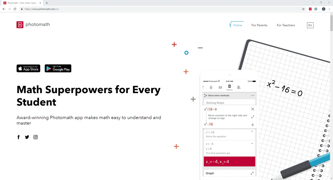This screenshot has height=180, width=333.
Task: Open the For Parents page
Action: pos(259,25)
